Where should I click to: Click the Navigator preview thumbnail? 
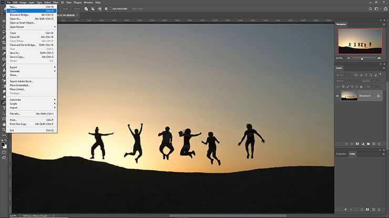tap(360, 41)
